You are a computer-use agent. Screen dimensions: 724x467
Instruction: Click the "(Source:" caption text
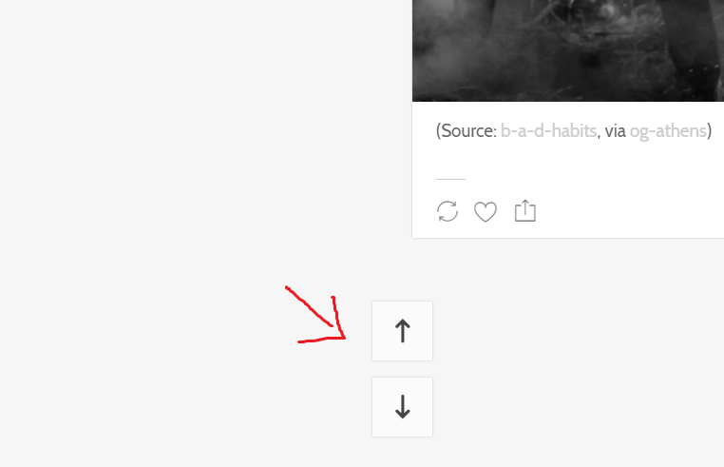[x=467, y=131]
